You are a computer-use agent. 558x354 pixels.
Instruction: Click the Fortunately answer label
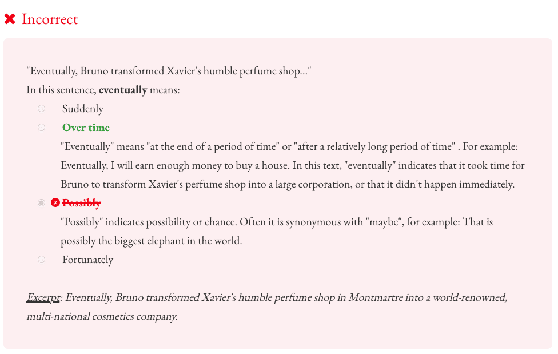point(87,260)
